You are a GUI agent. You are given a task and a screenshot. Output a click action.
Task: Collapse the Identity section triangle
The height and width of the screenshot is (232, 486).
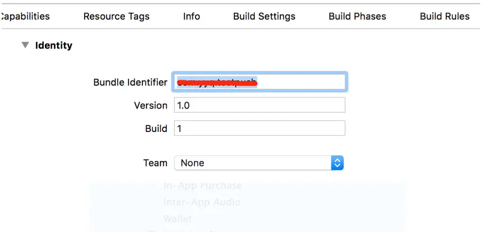tap(25, 45)
